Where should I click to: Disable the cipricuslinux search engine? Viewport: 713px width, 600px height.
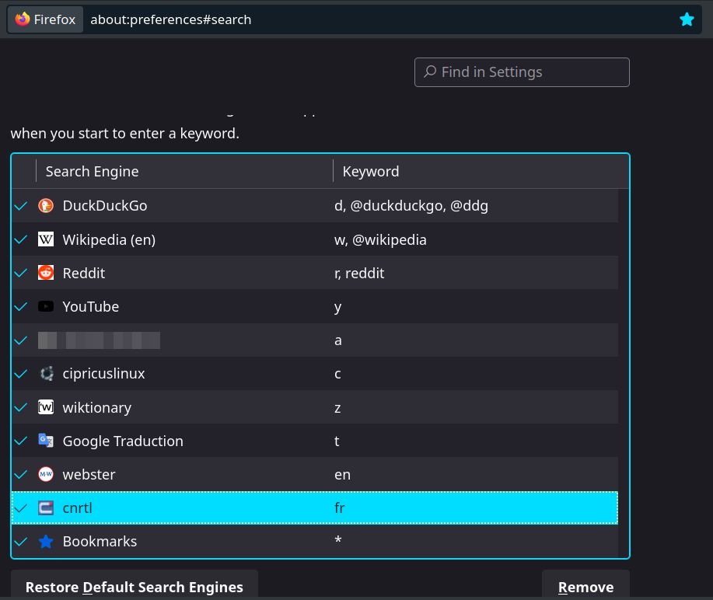point(21,374)
